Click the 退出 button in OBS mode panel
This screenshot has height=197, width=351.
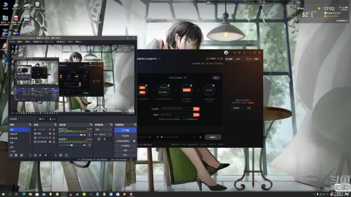tap(216, 78)
